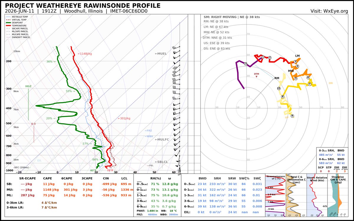
Task: Click the '←1148J/kg' annotation on the skew-T
Action: (x=85, y=54)
